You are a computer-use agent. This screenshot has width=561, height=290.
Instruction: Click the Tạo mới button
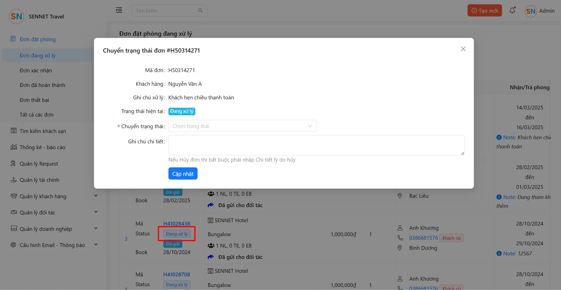[x=485, y=11]
